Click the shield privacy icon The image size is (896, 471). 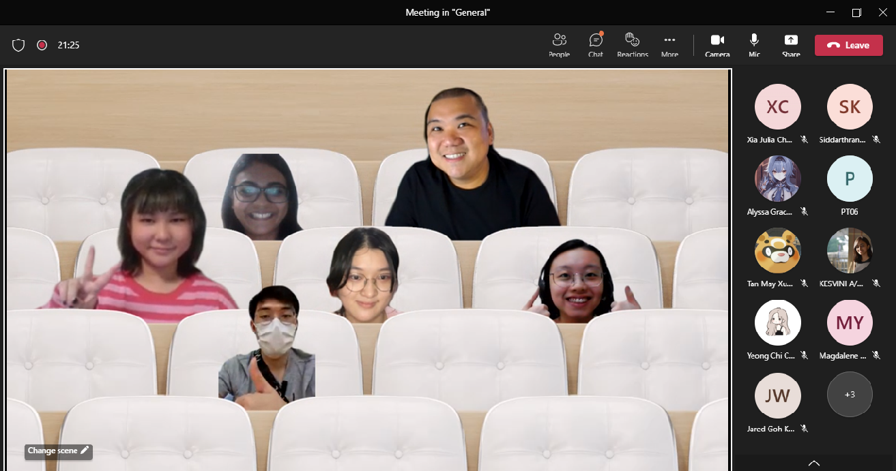[18, 45]
